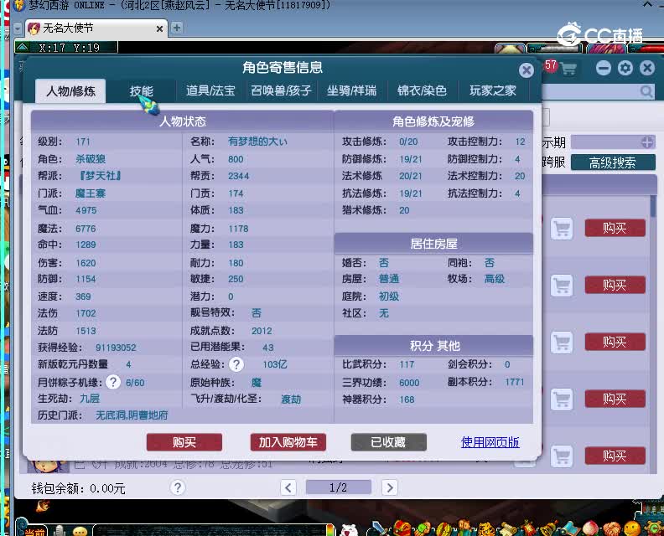Click the peach icon in game toolbar

(590, 528)
